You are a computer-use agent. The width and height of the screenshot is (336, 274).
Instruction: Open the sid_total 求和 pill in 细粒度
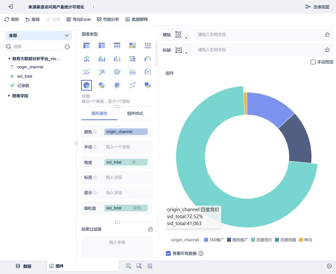[x=126, y=208]
